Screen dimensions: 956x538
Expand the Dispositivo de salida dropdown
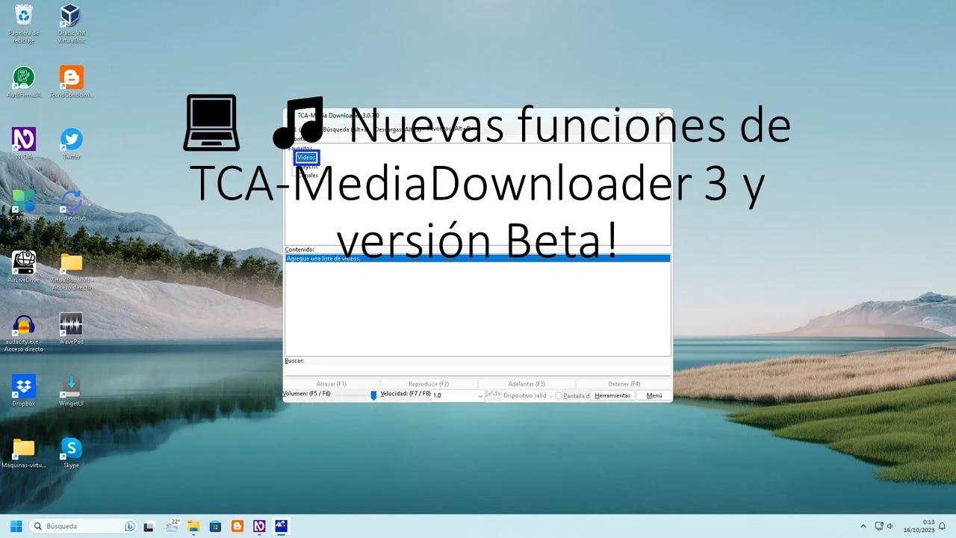pyautogui.click(x=550, y=395)
